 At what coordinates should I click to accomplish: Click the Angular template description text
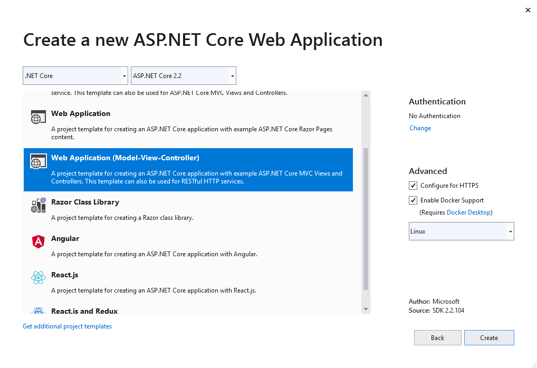(x=154, y=254)
